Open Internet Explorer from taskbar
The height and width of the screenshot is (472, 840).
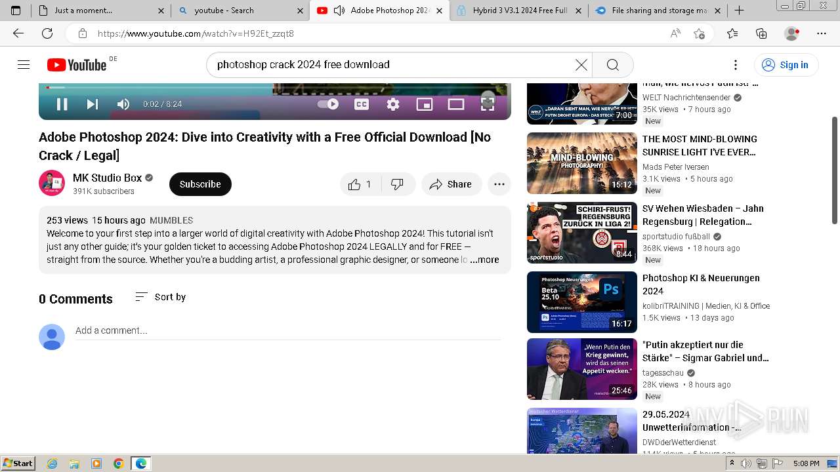(52, 463)
